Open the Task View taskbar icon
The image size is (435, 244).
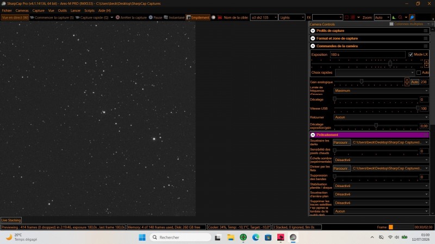pos(218,237)
